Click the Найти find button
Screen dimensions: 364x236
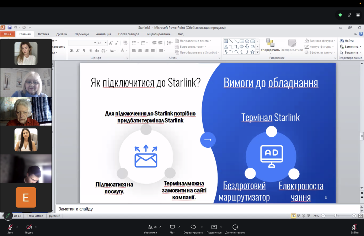[347, 41]
